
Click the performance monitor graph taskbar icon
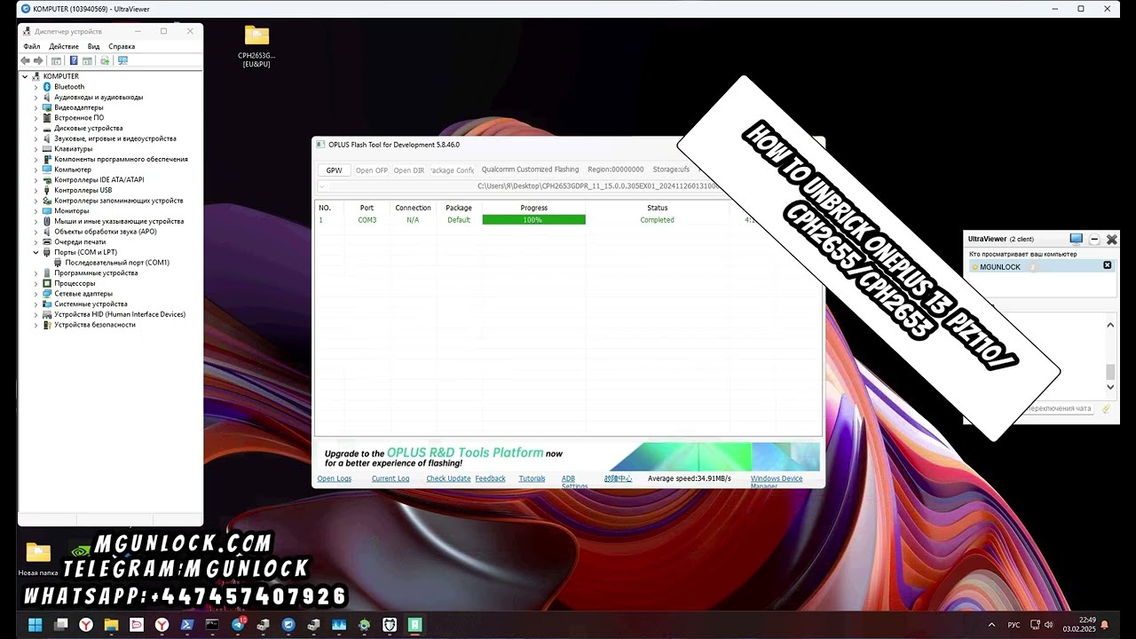(339, 625)
